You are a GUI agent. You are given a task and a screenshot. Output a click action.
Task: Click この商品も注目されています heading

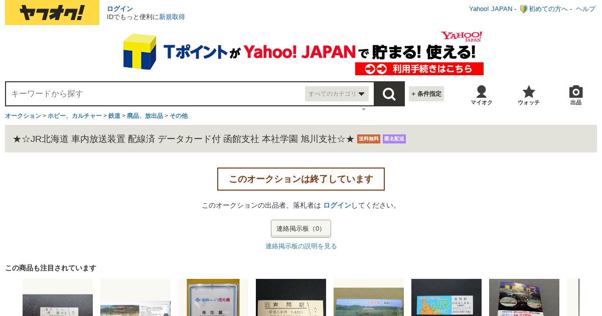pyautogui.click(x=51, y=268)
